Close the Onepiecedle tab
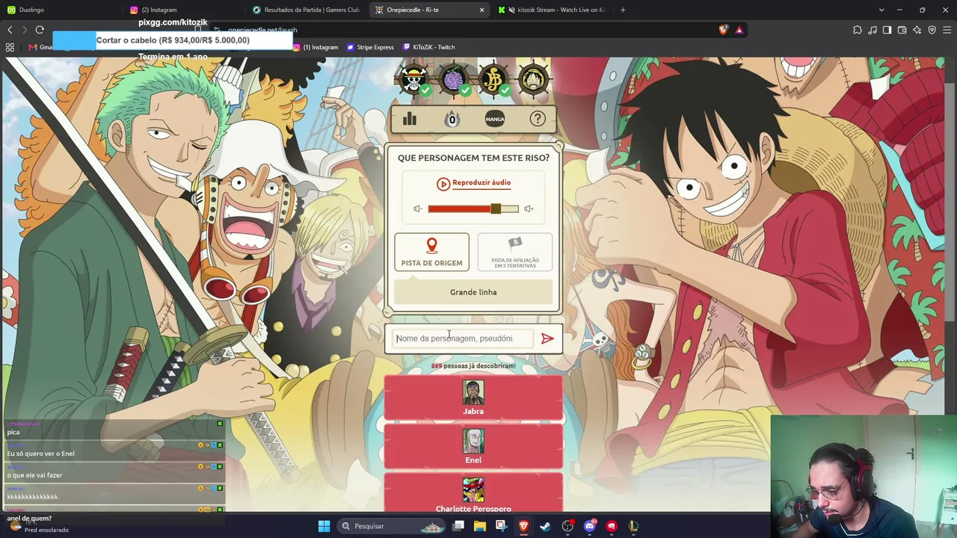 481,10
